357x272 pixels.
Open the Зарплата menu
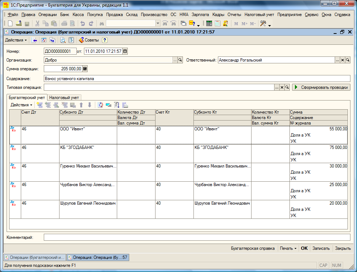click(200, 15)
